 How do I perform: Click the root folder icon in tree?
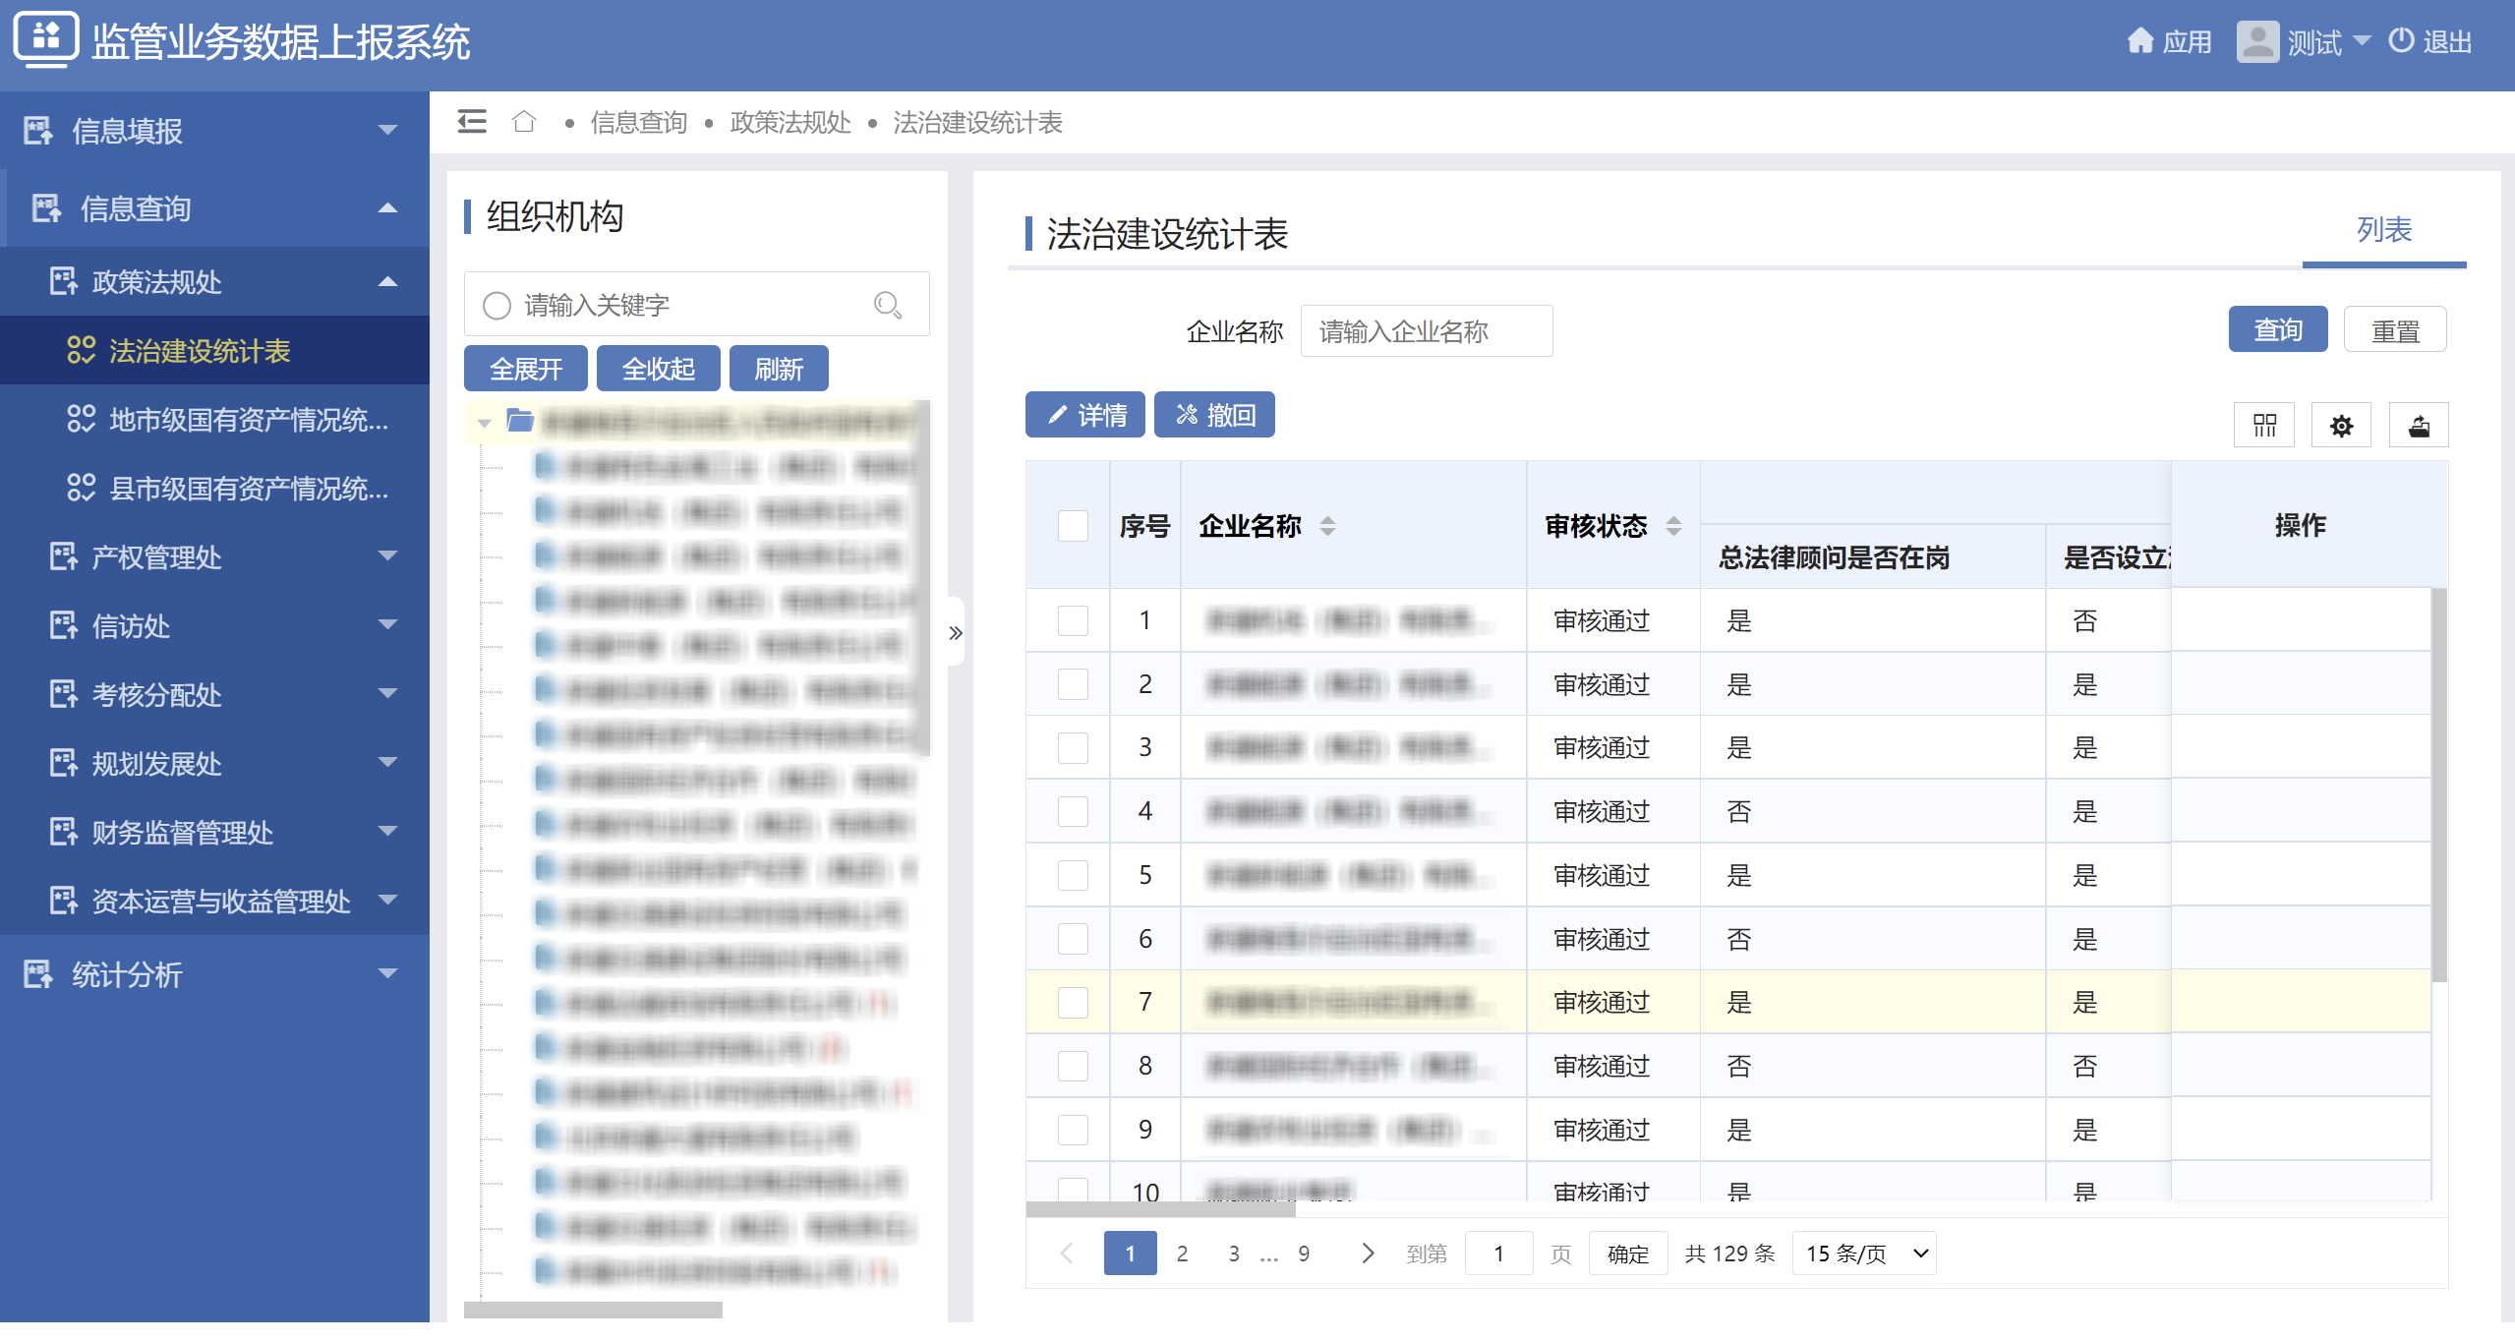519,422
